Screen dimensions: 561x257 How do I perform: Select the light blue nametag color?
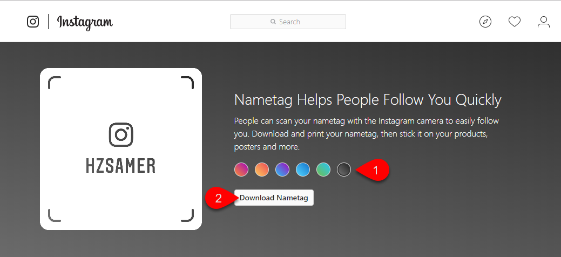303,170
